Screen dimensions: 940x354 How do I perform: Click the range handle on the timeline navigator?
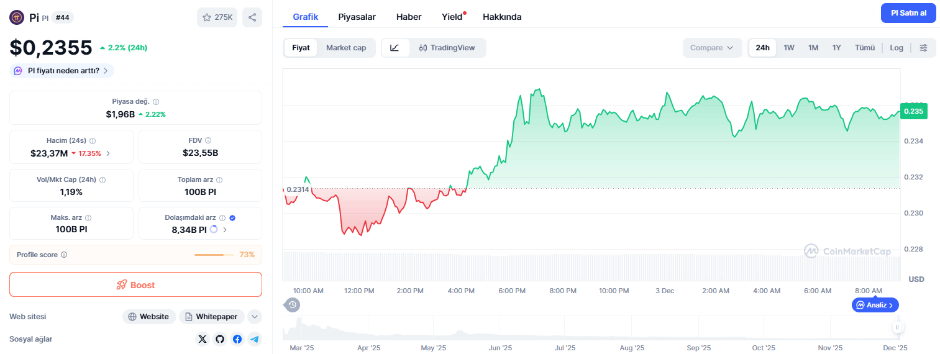click(x=897, y=327)
